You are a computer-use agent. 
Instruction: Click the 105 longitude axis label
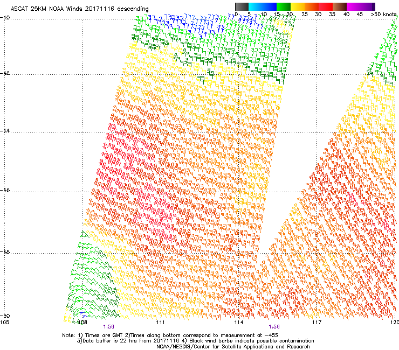[x=4, y=323]
